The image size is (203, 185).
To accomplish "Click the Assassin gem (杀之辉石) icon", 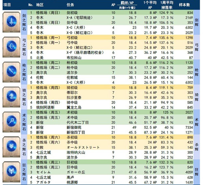I will [11, 147].
